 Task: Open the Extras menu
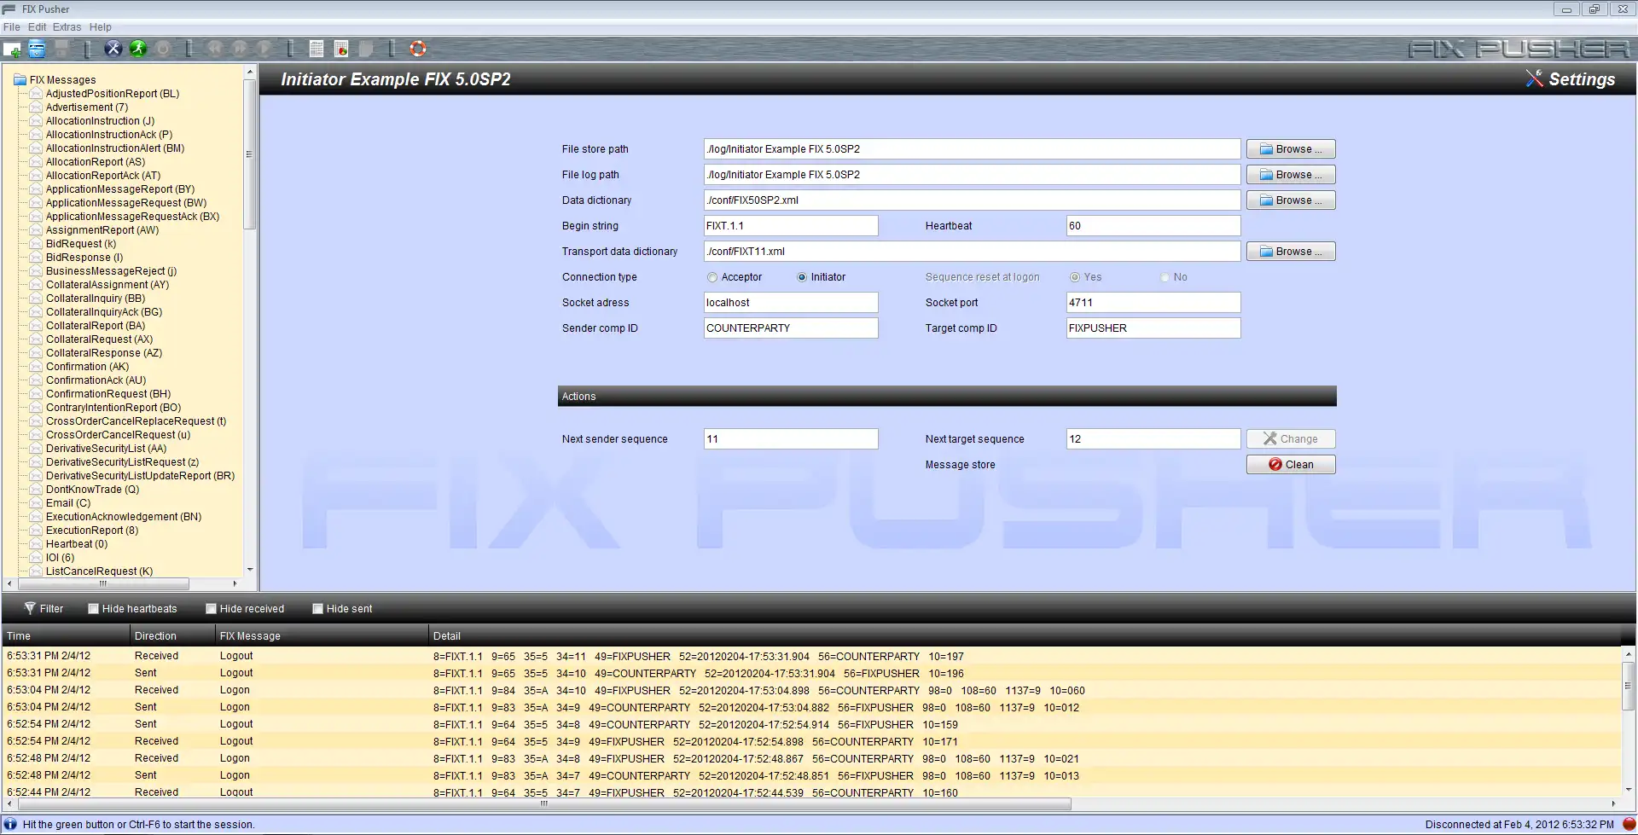click(67, 27)
